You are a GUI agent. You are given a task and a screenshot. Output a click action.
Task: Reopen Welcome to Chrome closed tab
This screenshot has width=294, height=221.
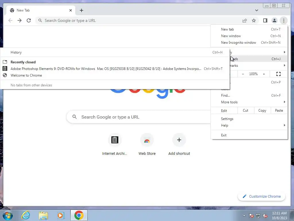point(115,75)
